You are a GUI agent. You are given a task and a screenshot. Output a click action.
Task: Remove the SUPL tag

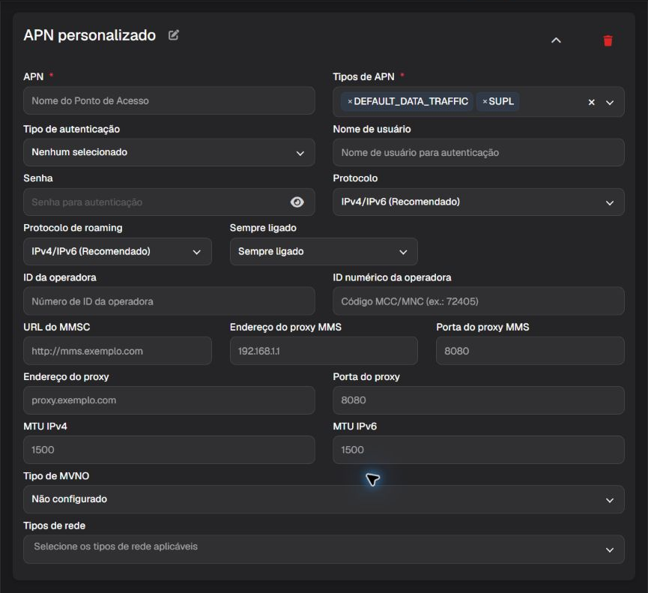[485, 101]
